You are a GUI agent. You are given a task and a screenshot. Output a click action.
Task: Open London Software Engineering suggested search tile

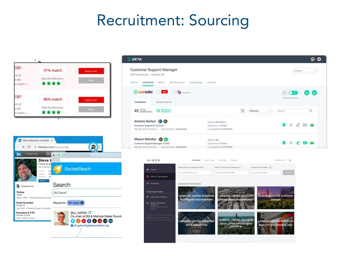click(196, 198)
